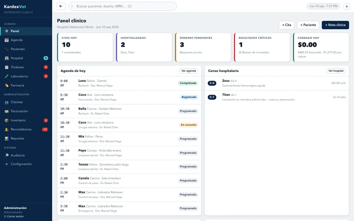Navigate to Laboratorio section
The image size is (354, 221).
[26, 76]
